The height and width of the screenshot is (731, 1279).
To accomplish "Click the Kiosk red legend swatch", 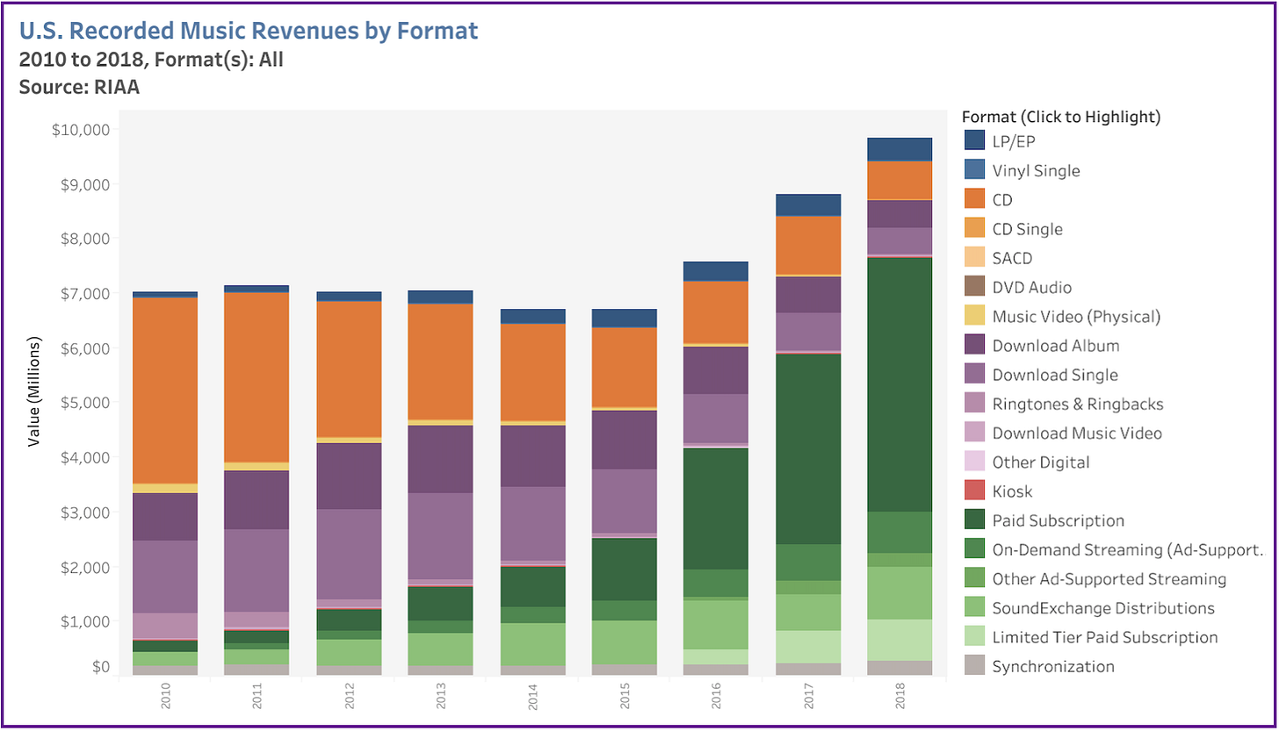I will coord(974,491).
